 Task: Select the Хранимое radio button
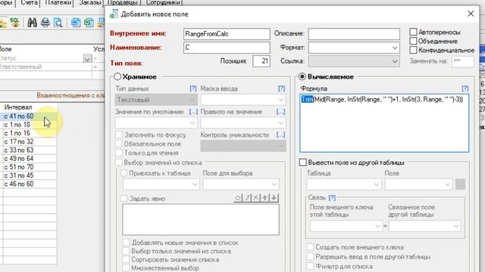click(117, 76)
